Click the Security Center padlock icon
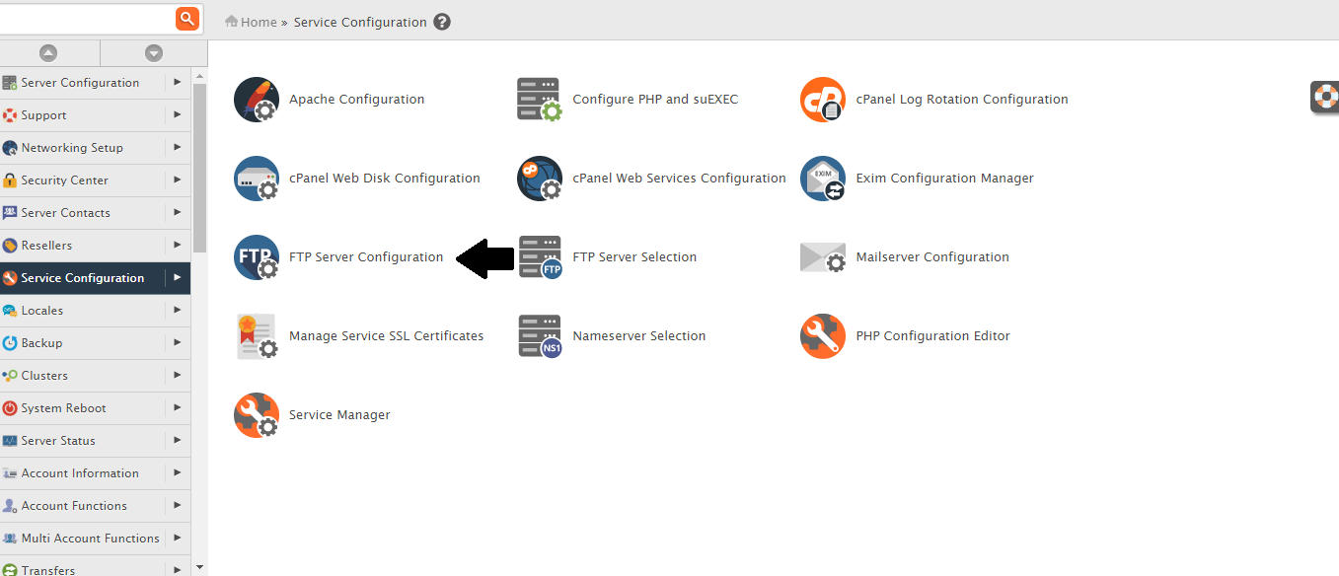The height and width of the screenshot is (576, 1339). click(x=10, y=180)
